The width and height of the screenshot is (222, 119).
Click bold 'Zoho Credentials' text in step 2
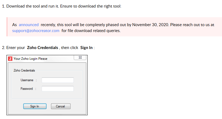click(42, 48)
